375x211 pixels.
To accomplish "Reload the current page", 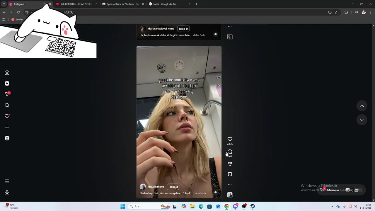I will [x=18, y=12].
